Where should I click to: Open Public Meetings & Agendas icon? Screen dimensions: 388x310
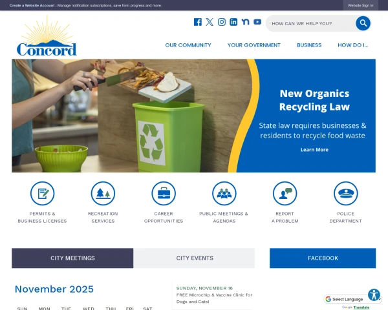pos(224,193)
